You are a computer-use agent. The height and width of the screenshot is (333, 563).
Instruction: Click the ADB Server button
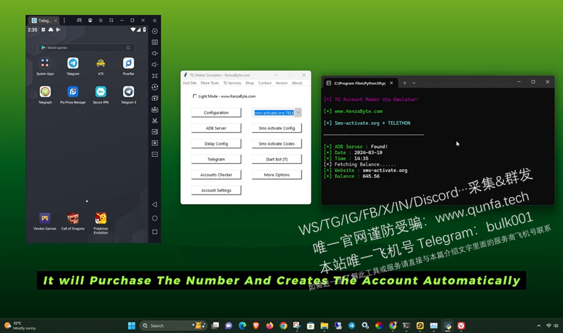pos(216,128)
